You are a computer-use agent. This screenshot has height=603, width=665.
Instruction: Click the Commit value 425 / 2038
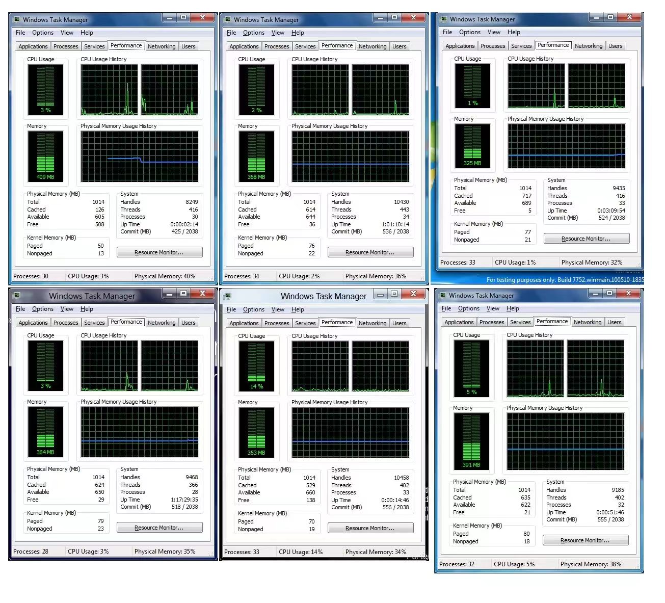click(184, 231)
